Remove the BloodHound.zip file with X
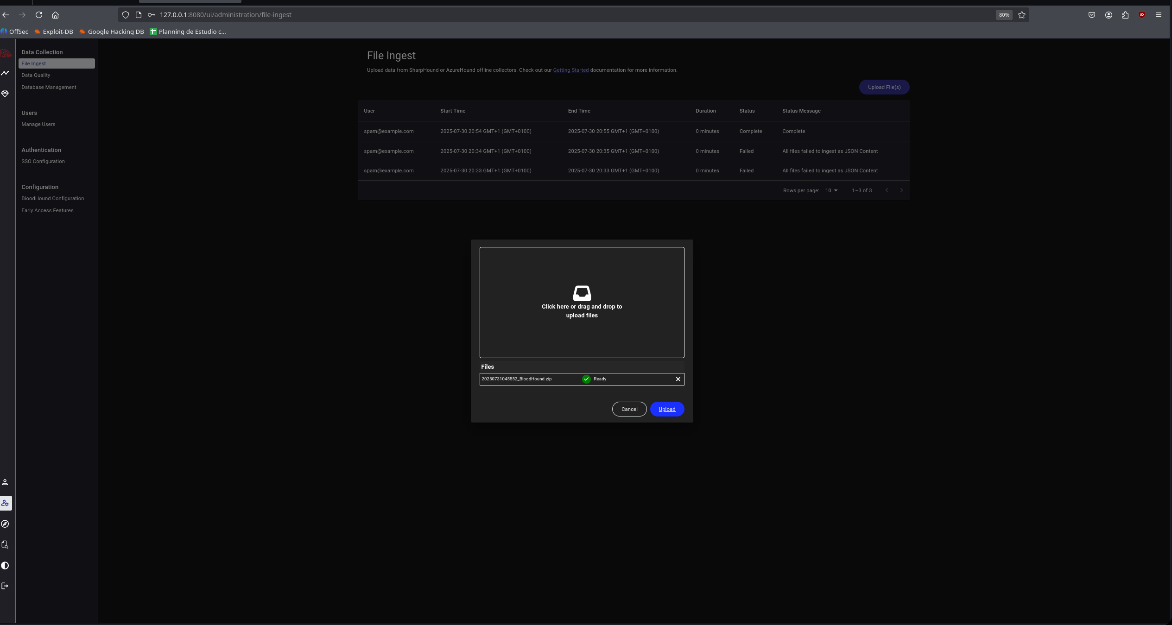 [x=678, y=379]
